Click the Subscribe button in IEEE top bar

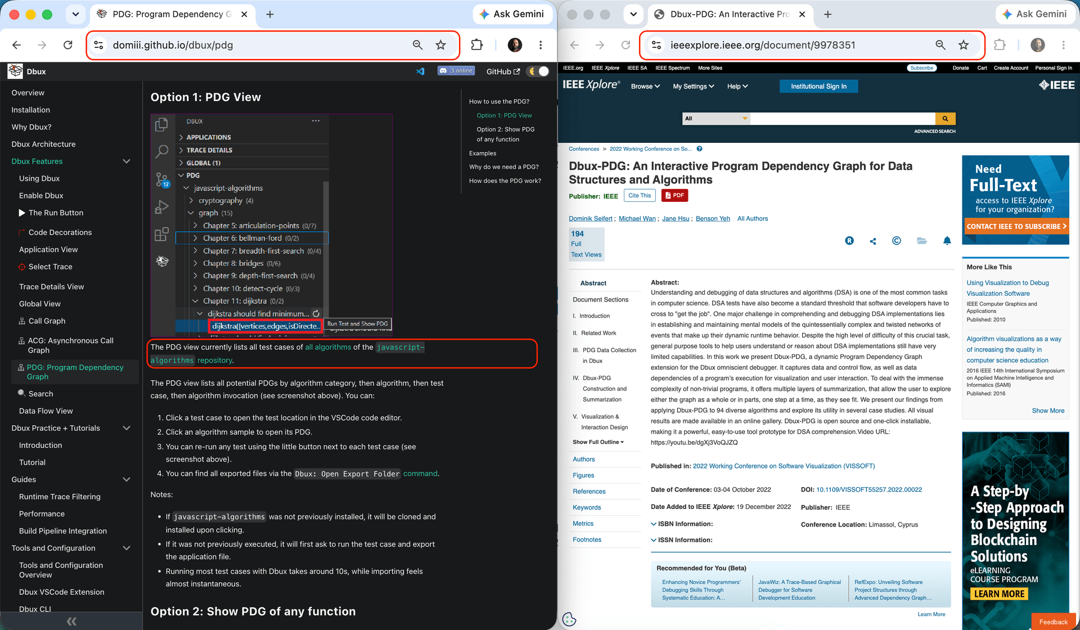(921, 68)
